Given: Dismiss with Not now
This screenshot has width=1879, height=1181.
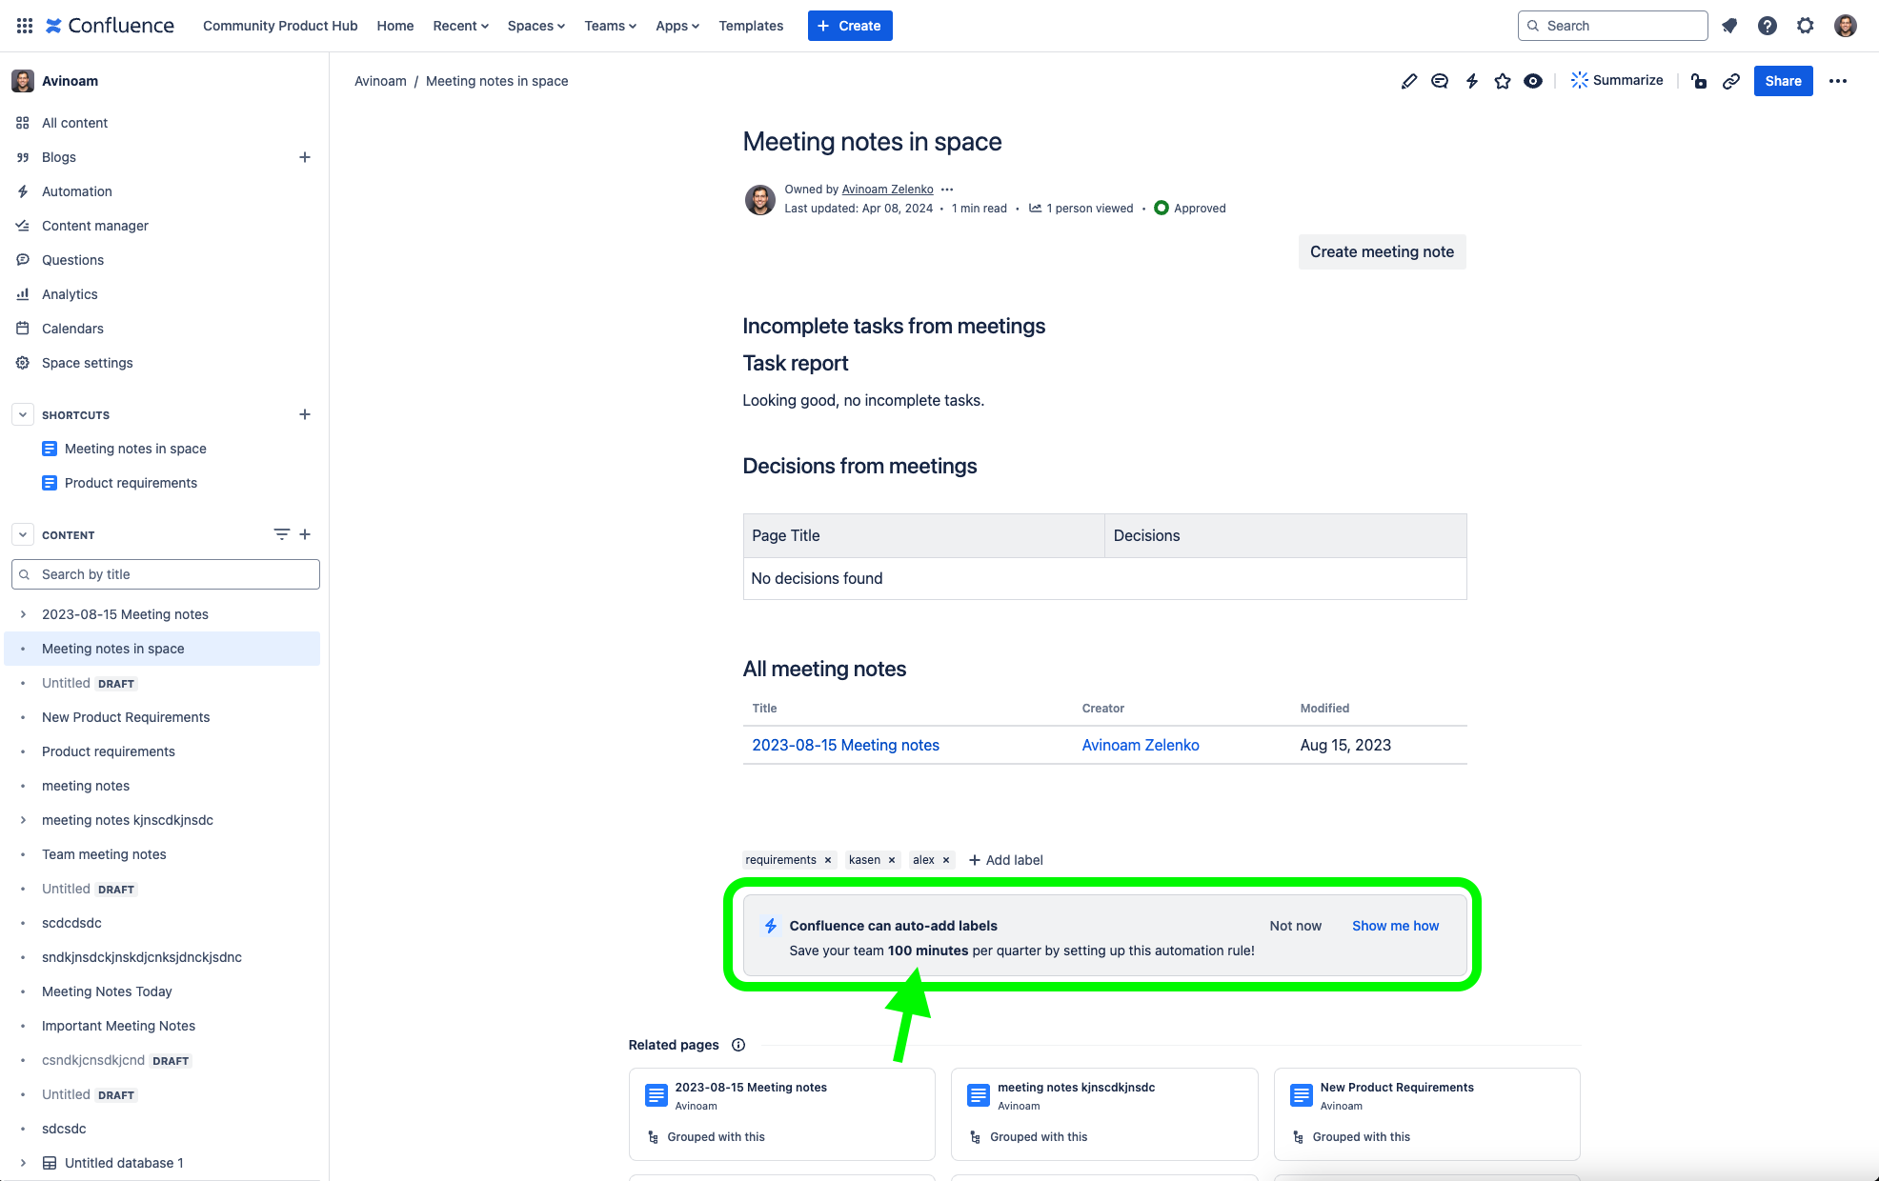Looking at the screenshot, I should coord(1295,926).
